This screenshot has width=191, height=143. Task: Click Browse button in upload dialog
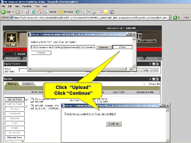104,47
